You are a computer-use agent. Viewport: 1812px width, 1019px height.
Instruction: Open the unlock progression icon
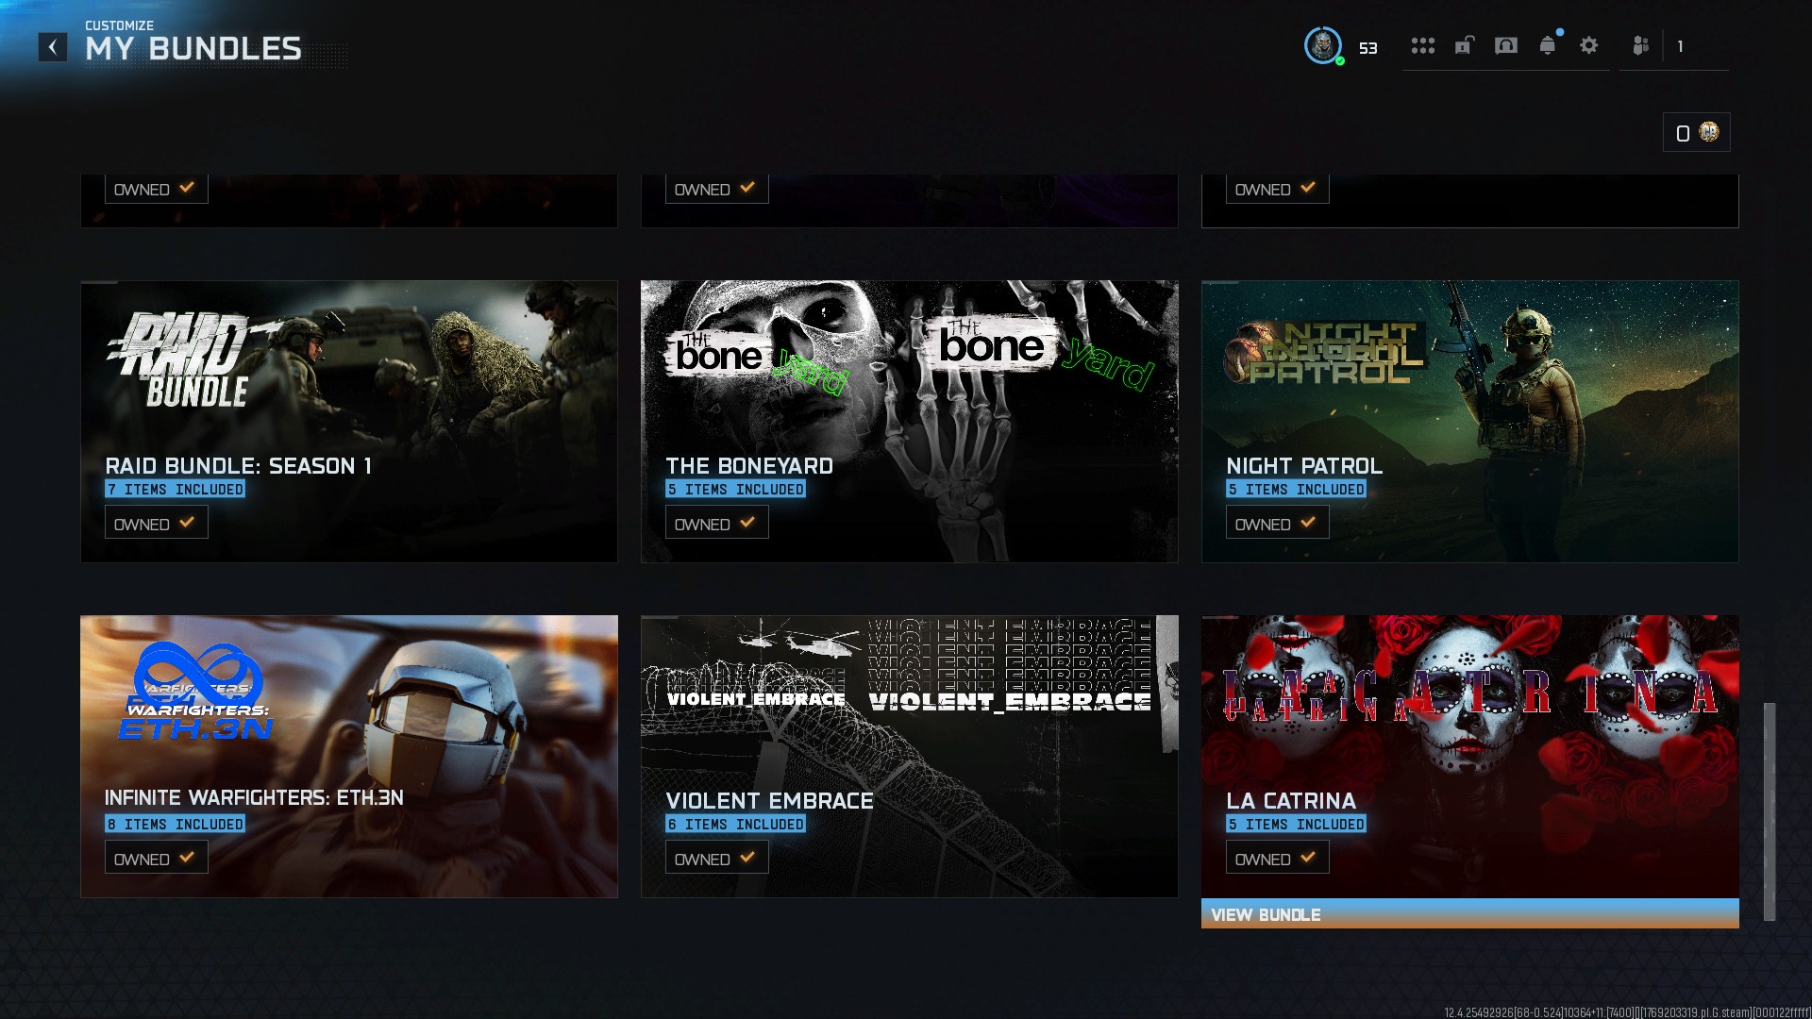pyautogui.click(x=1464, y=45)
